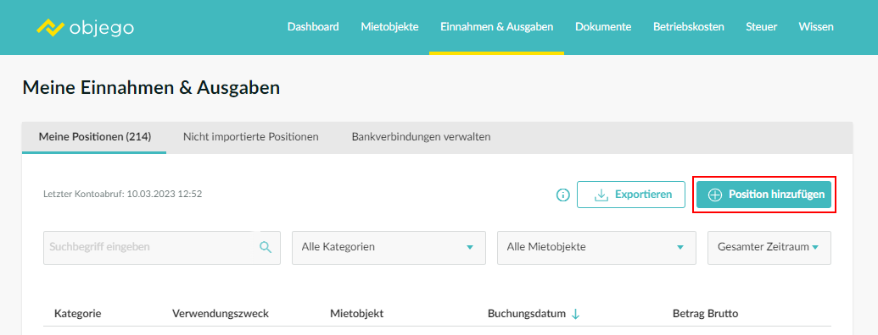Image resolution: width=878 pixels, height=335 pixels.
Task: Click the objego logo icon
Action: tap(51, 27)
